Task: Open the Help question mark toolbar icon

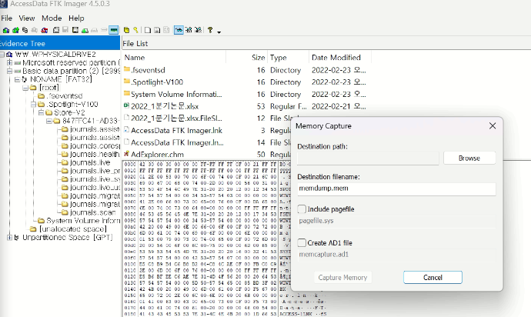Action: (x=210, y=30)
